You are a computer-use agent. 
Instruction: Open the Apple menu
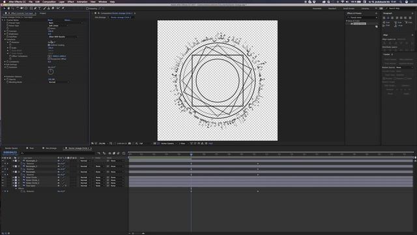pos(5,1)
